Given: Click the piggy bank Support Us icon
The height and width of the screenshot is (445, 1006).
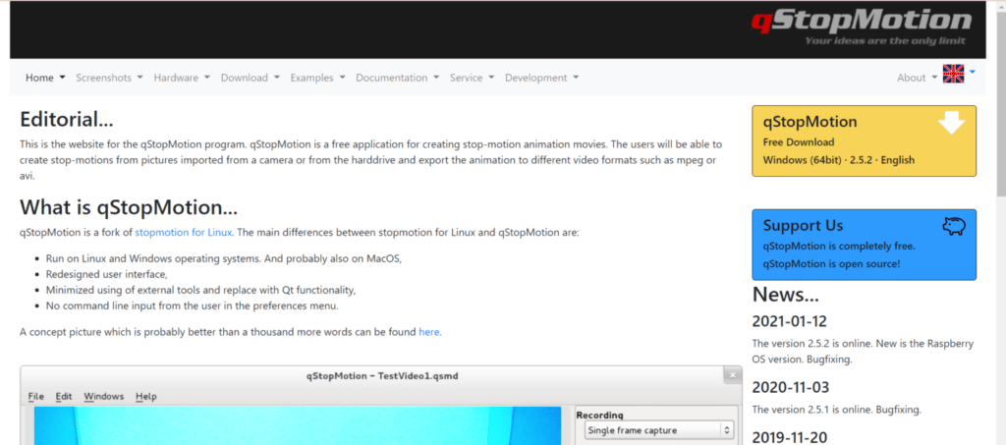Looking at the screenshot, I should (x=952, y=227).
